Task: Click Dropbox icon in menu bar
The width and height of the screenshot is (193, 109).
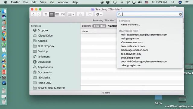Action: coord(108,2)
